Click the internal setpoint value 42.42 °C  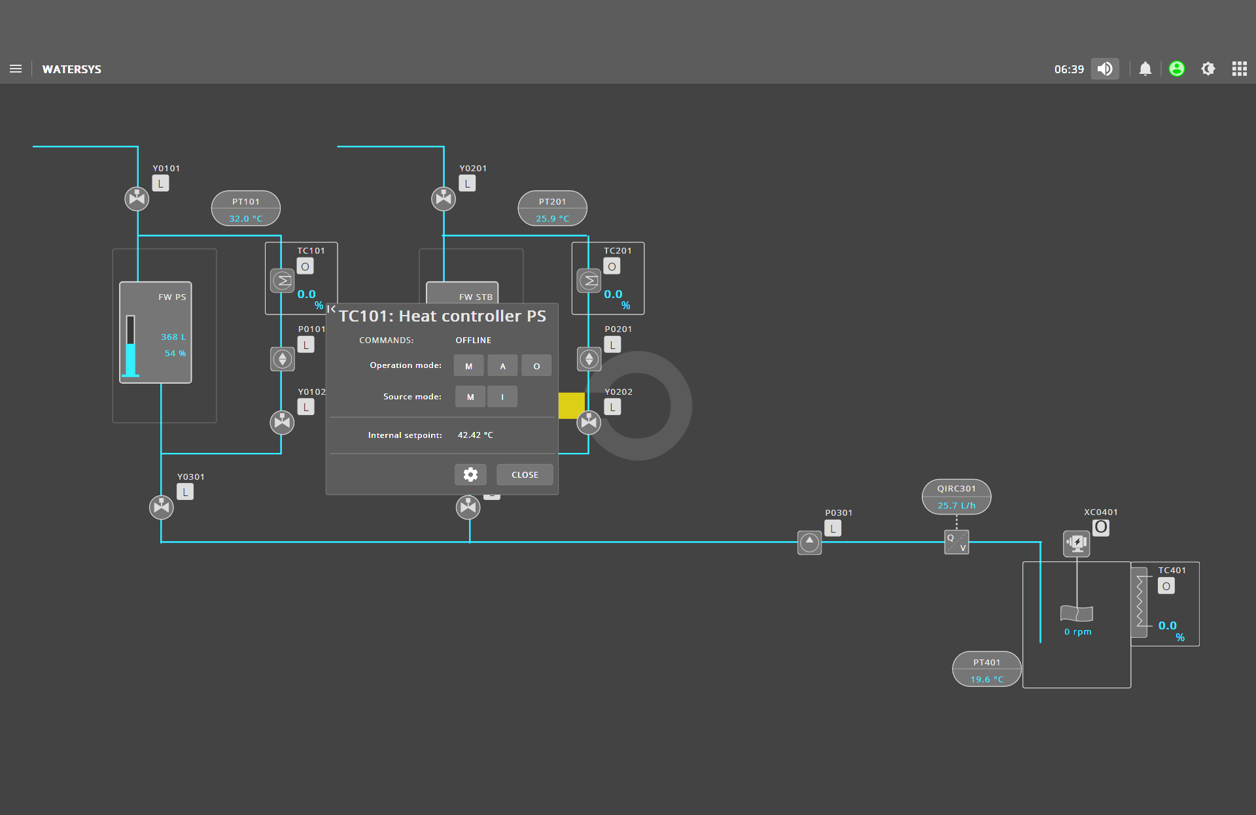[475, 435]
